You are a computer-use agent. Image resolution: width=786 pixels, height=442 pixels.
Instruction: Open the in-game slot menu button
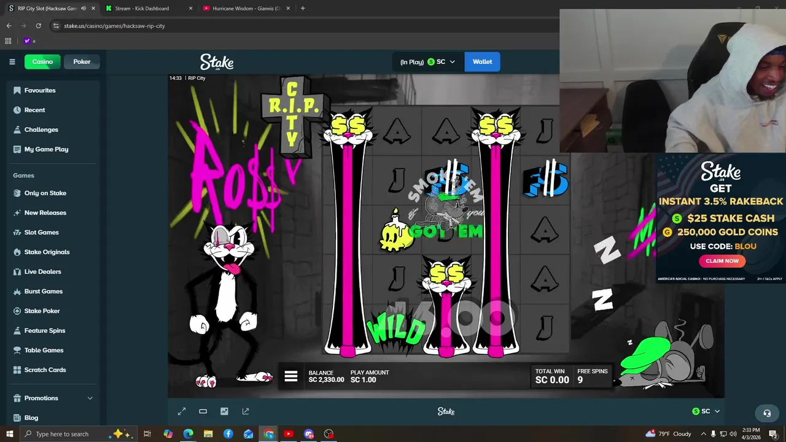point(291,376)
